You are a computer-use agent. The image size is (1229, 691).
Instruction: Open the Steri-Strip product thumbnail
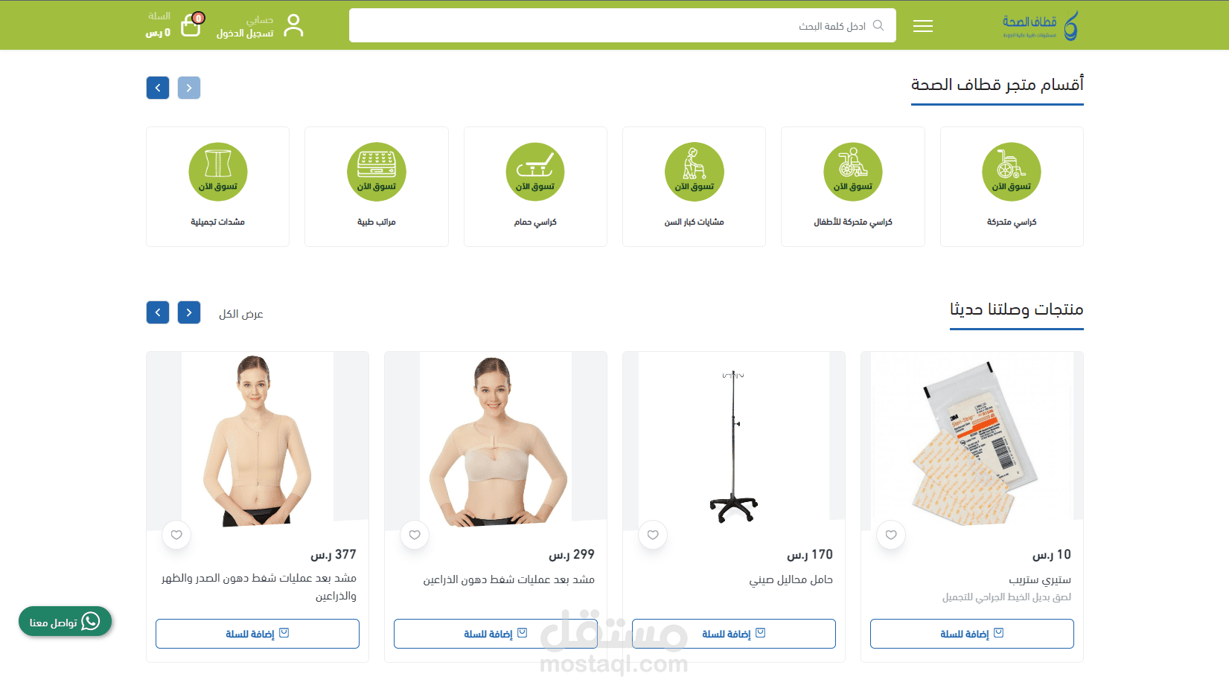972,442
